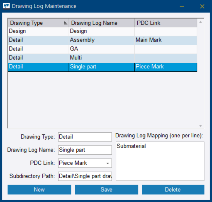
Task: Select the GA drawing log row
Action: point(102,49)
